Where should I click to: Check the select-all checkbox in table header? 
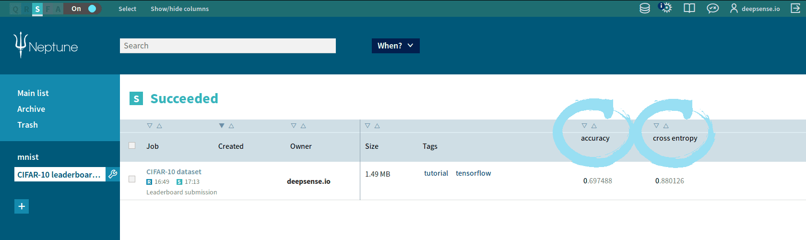132,145
